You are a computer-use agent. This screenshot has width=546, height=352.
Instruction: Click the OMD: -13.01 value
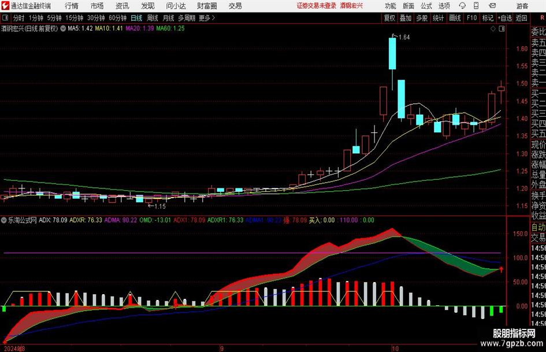pyautogui.click(x=155, y=220)
